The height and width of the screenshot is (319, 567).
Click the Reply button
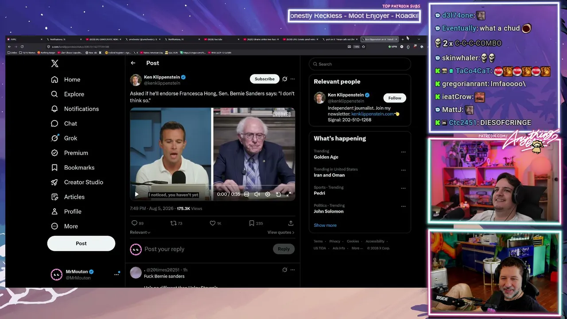(283, 249)
